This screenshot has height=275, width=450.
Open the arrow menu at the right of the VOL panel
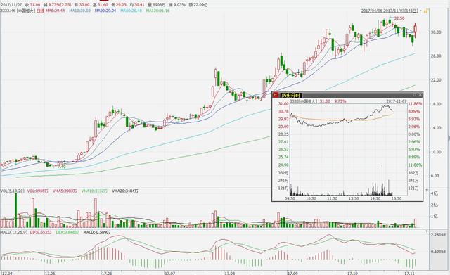click(x=427, y=191)
